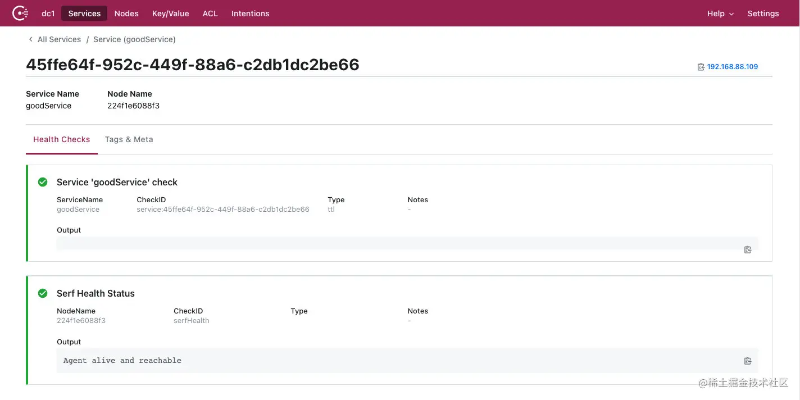This screenshot has width=800, height=400.
Task: Copy the 192.168.88.109 address icon
Action: [701, 67]
